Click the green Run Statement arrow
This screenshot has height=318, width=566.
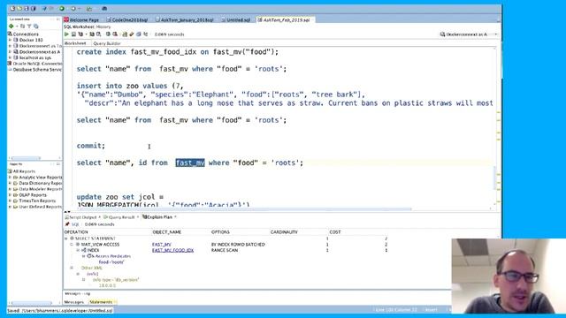tap(66, 34)
